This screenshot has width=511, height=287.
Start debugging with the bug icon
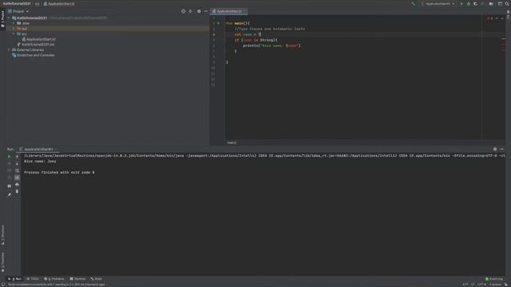click(x=469, y=3)
